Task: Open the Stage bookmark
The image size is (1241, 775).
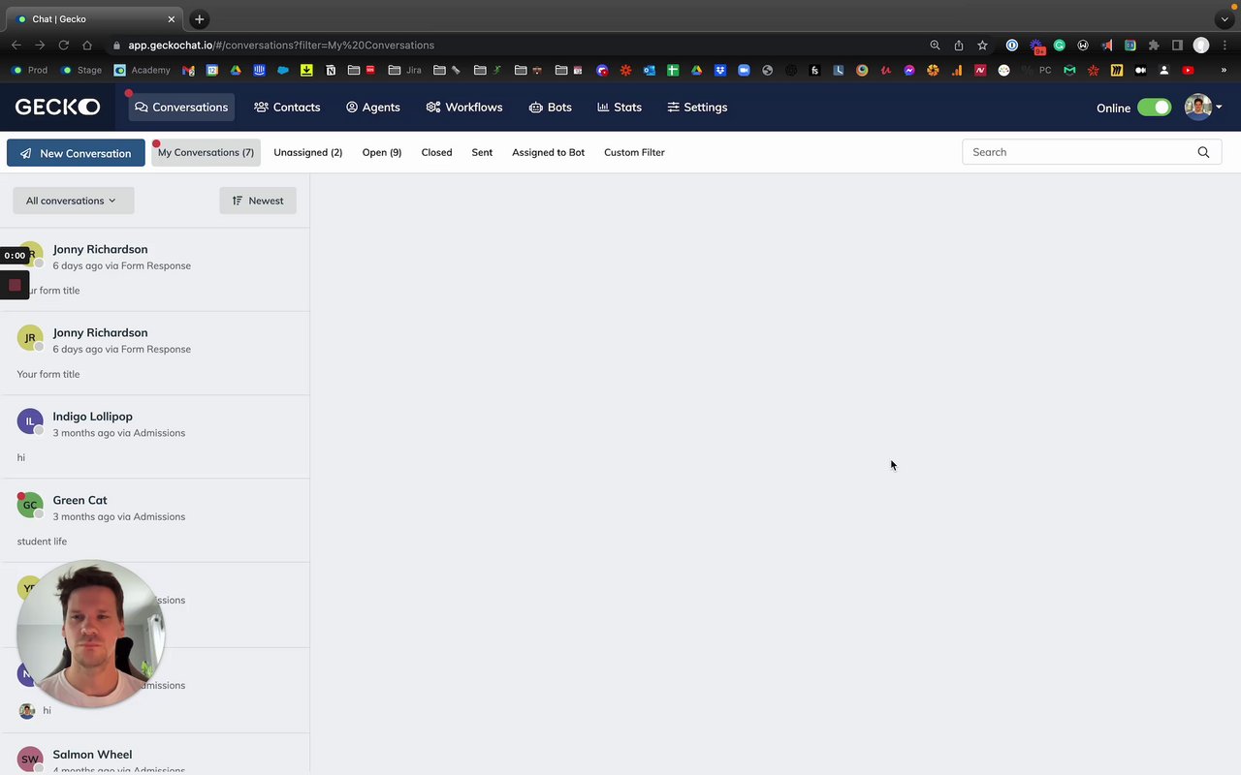Action: click(x=81, y=70)
